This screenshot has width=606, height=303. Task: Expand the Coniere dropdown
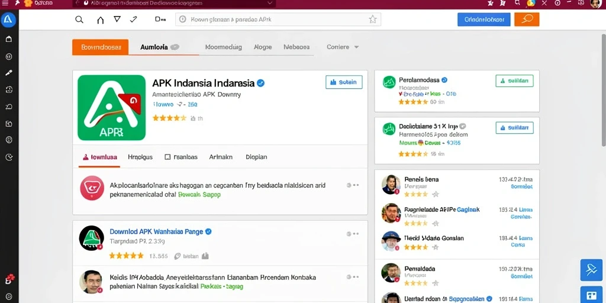pos(343,47)
